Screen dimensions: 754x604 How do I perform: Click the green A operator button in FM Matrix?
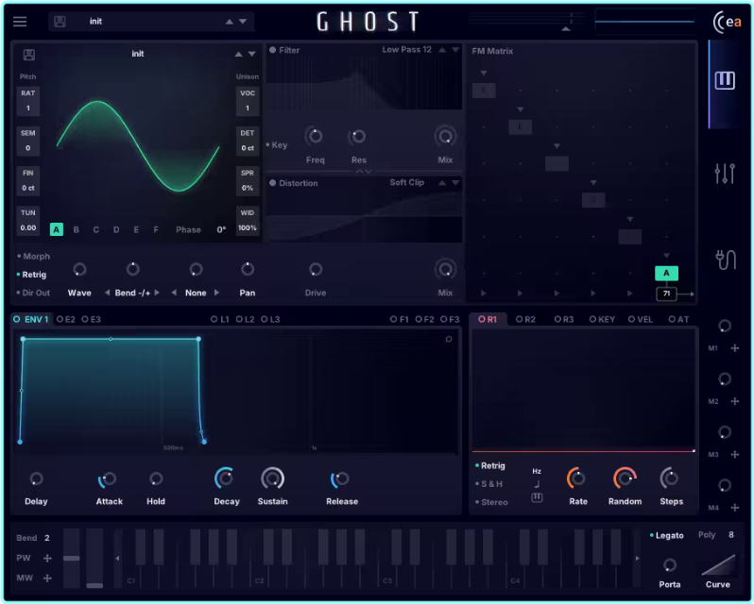tap(666, 274)
